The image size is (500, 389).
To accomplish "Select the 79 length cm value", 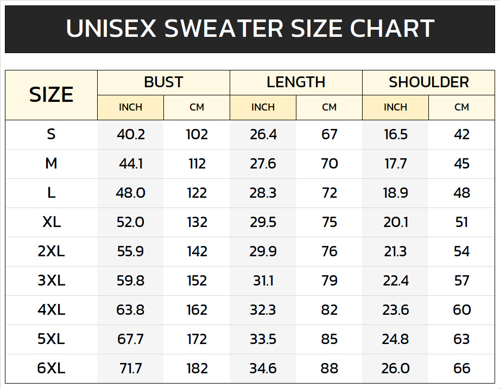I will point(329,281).
